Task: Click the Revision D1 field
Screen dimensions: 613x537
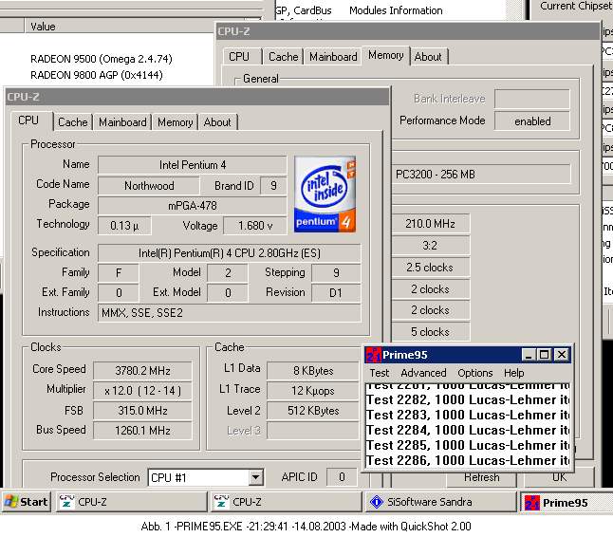Action: [336, 293]
